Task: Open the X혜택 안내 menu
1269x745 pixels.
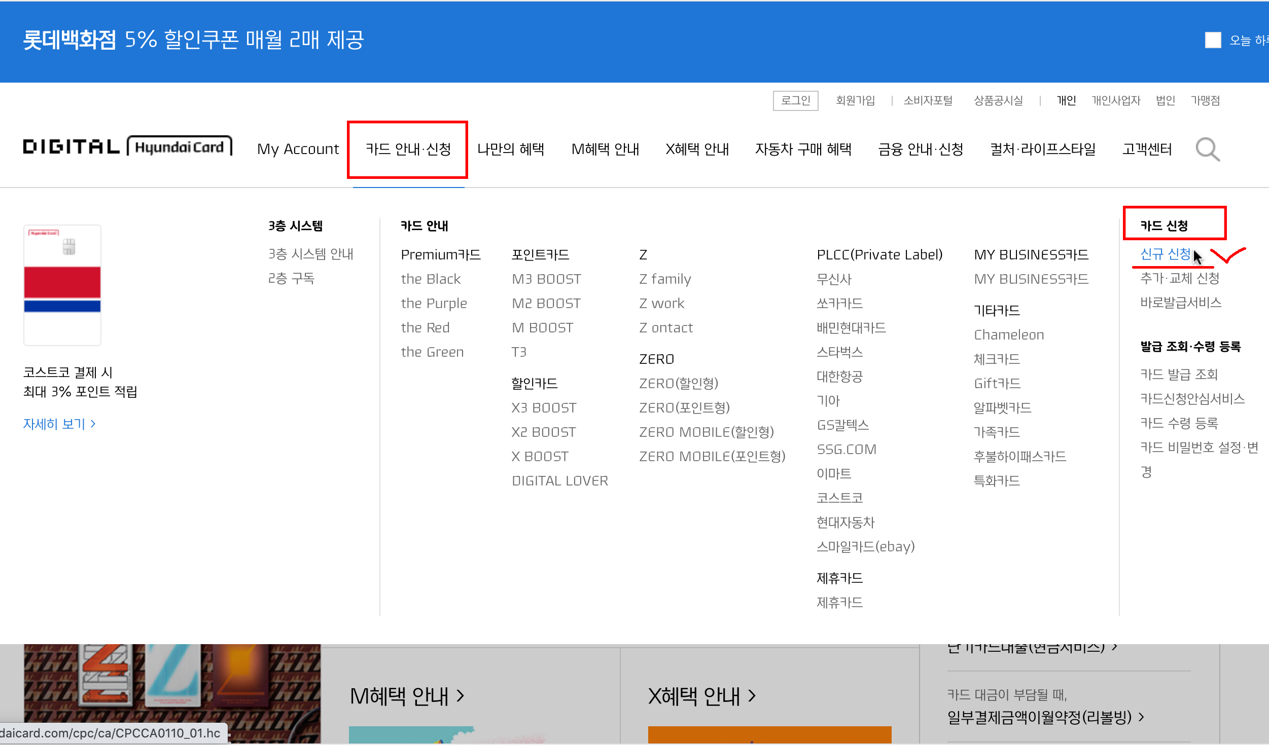Action: (697, 149)
